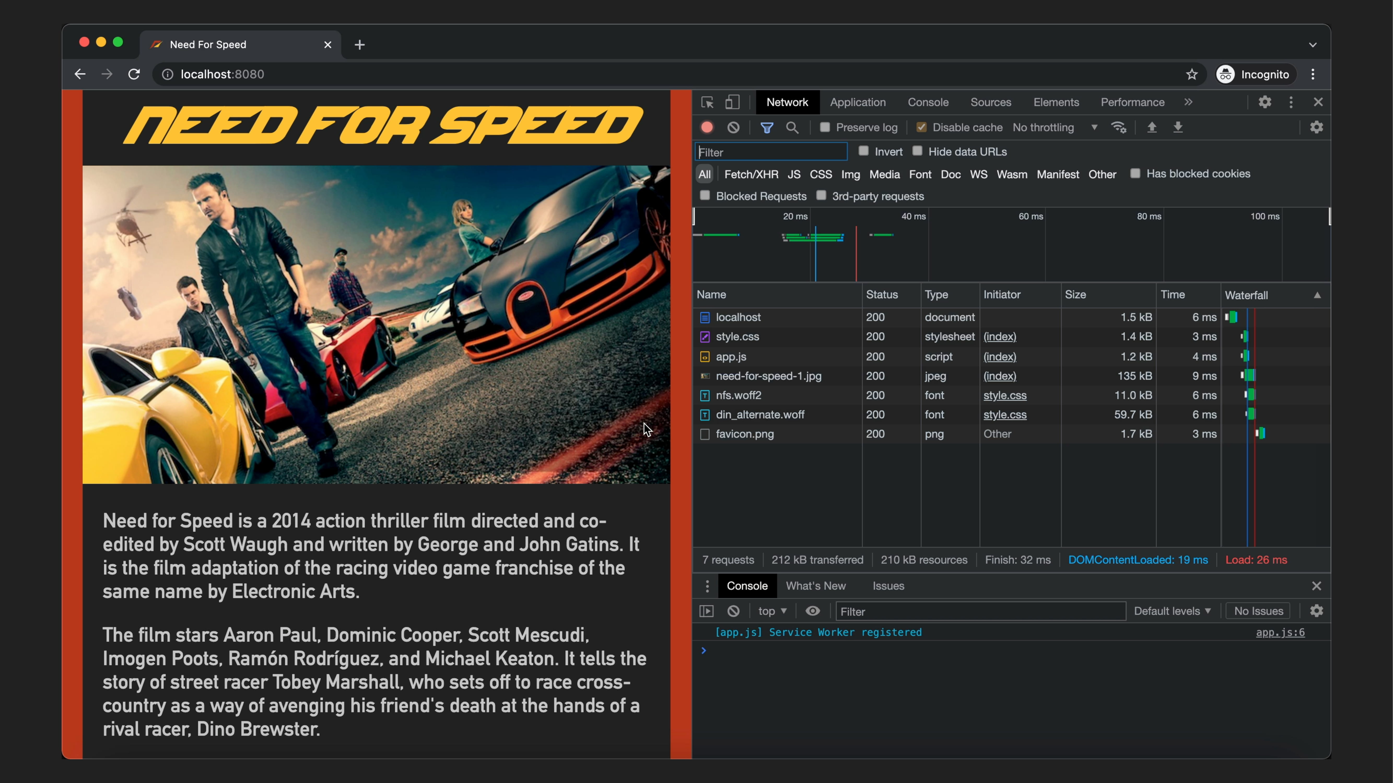Open DevTools customize three-dot menu

(1291, 102)
